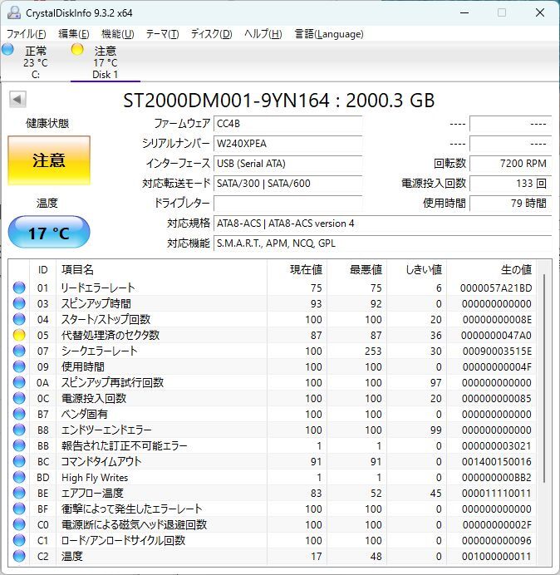Open the ファイル(F) menu
Image resolution: width=560 pixels, height=575 pixels.
point(27,34)
